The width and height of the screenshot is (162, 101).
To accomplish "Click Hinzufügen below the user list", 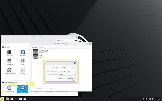I will (x=39, y=89).
